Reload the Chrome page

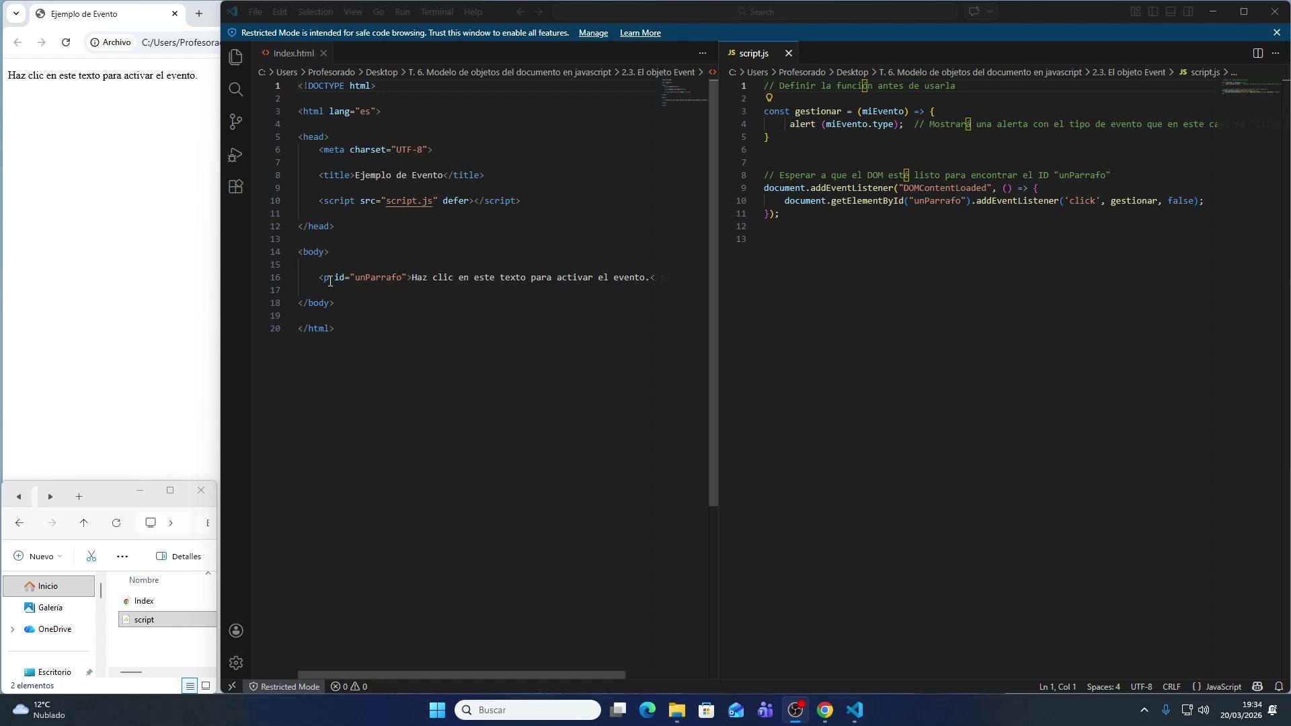[65, 42]
